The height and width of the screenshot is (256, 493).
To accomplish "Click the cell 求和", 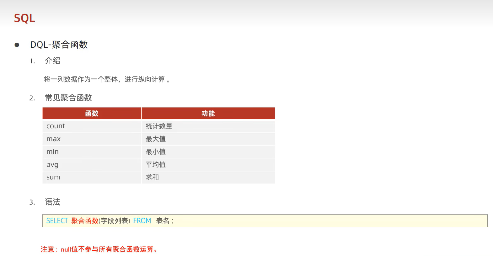I will coord(208,177).
